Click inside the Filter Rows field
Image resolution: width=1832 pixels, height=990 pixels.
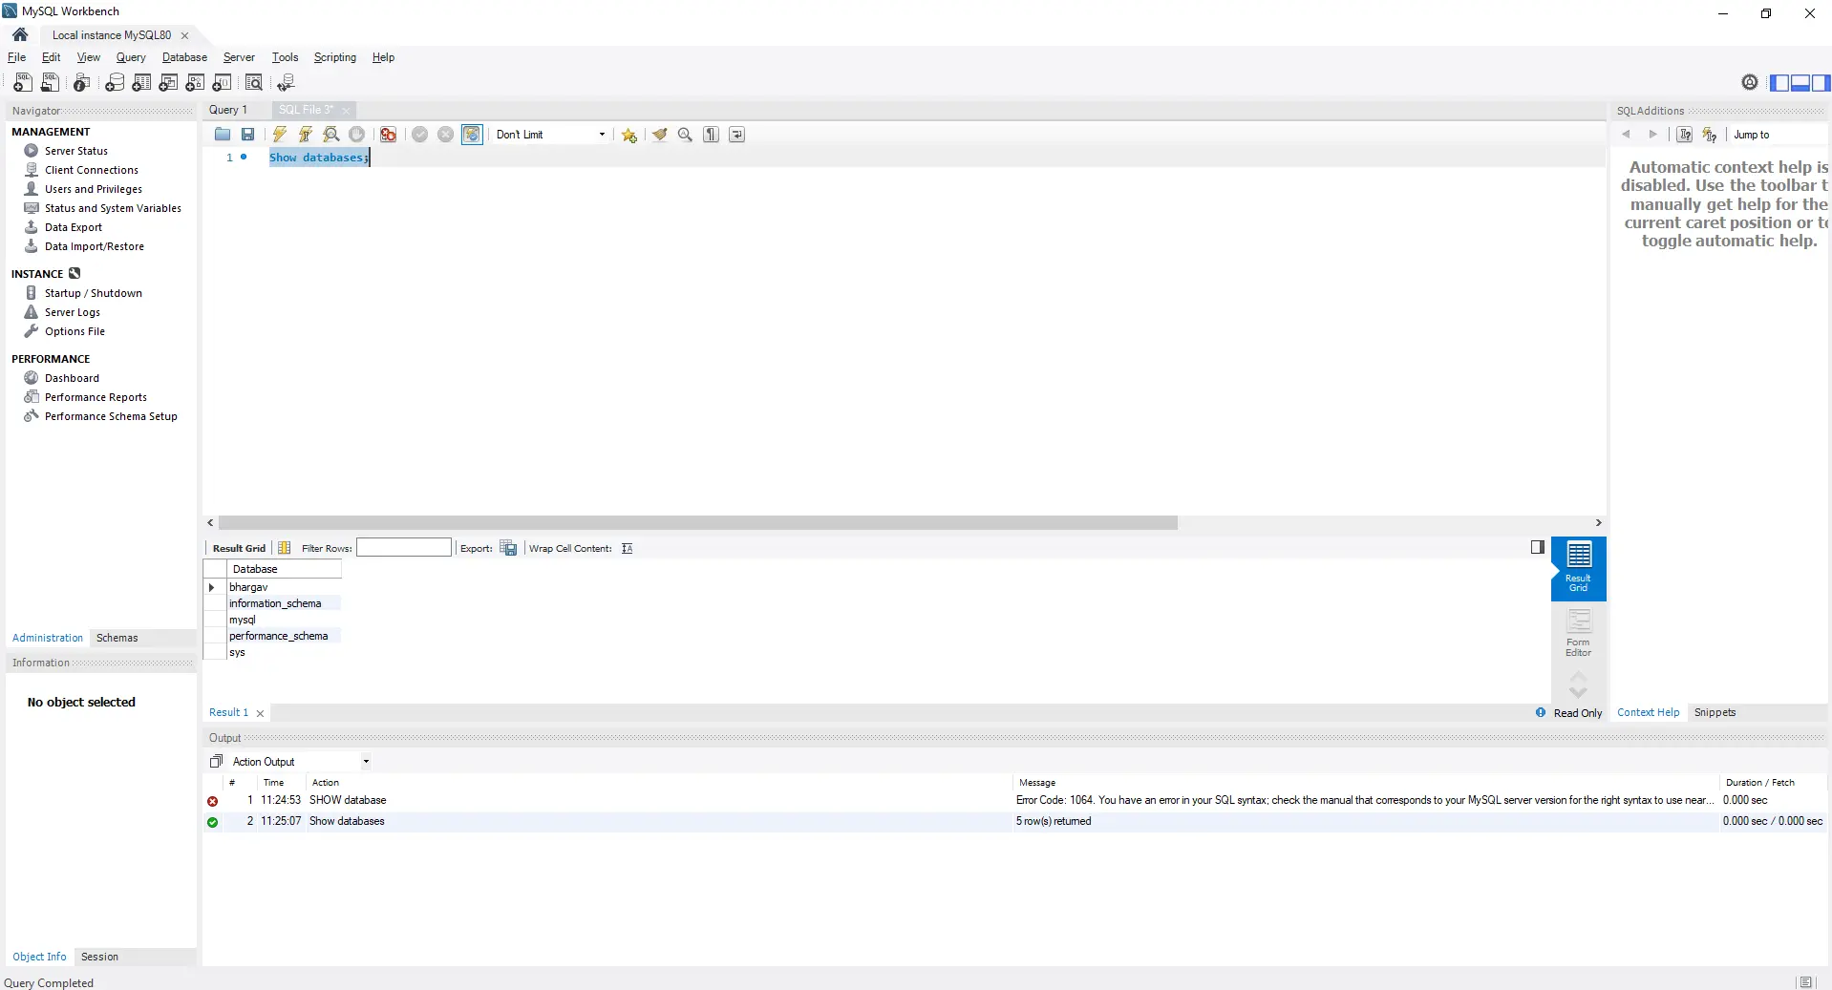[x=403, y=548]
